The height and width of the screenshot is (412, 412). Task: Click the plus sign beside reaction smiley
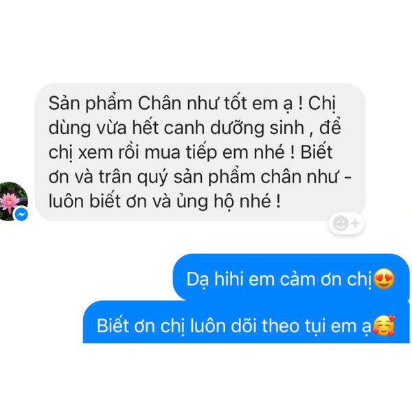[x=356, y=223]
